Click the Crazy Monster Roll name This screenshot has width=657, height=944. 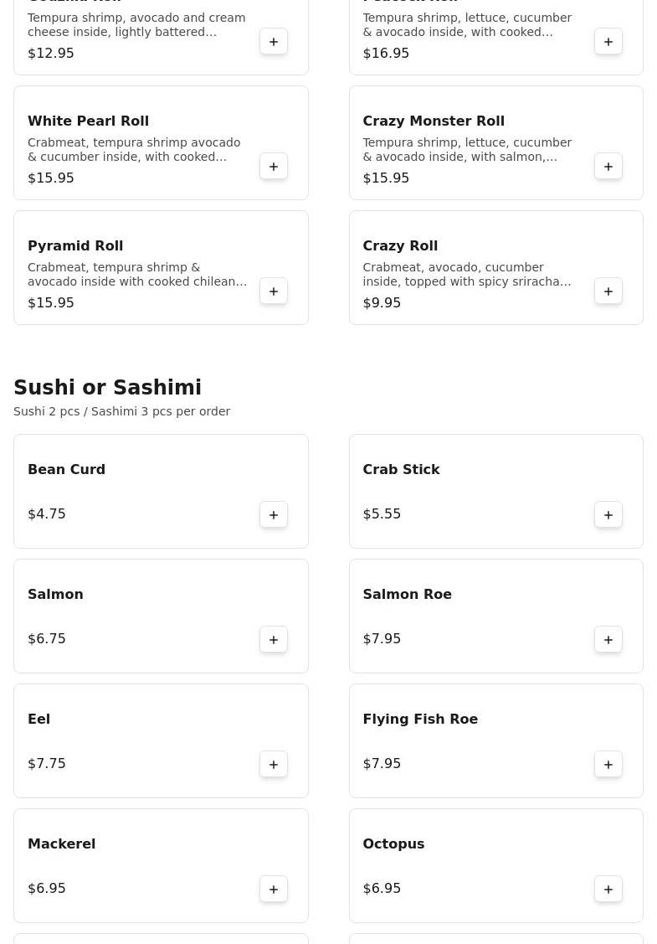[x=433, y=121]
